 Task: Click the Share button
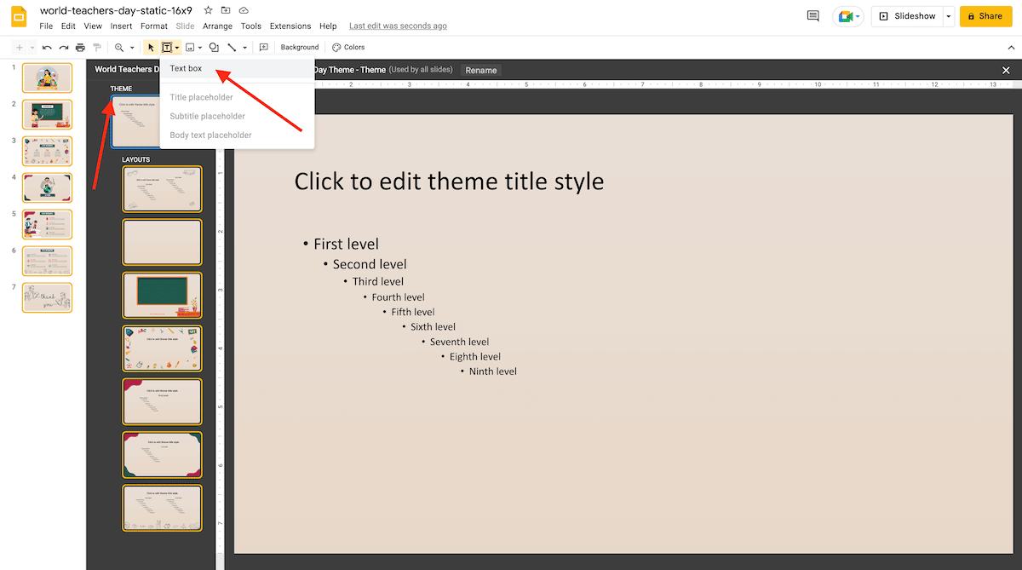click(x=985, y=15)
